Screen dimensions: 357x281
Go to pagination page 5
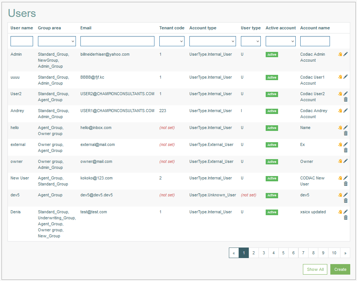coord(283,253)
